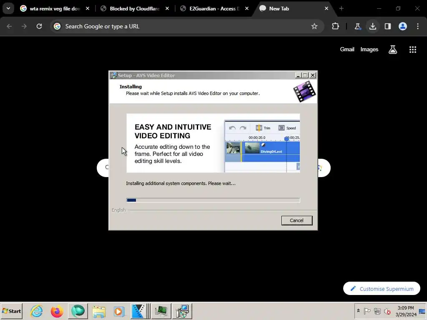Show the browser downloads panel
The image size is (427, 320).
click(x=373, y=26)
